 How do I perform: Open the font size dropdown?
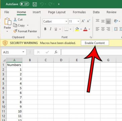(78, 21)
